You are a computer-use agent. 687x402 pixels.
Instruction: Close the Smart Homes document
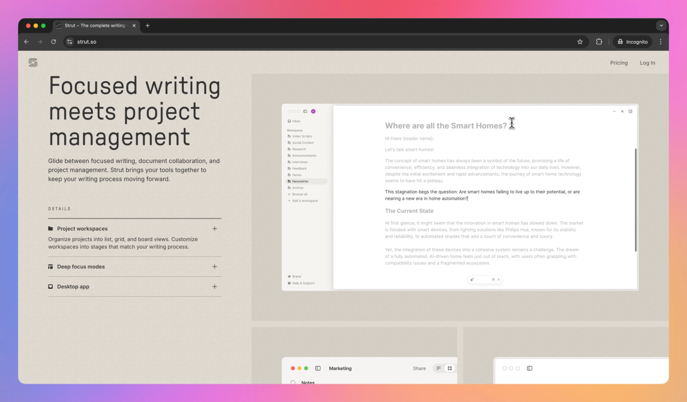click(622, 112)
